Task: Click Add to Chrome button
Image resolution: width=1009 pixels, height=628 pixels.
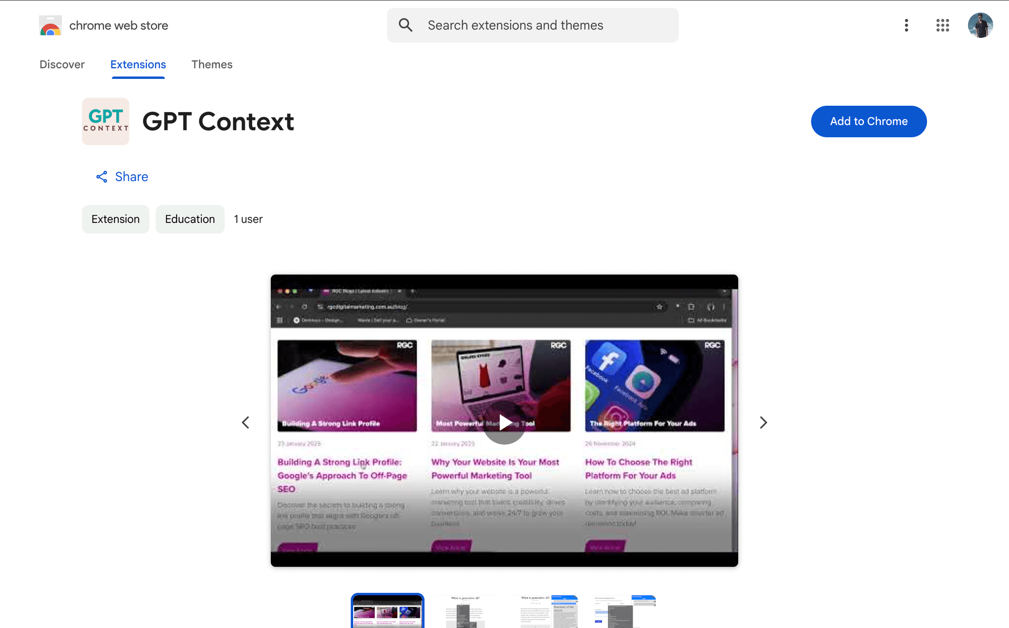Action: (x=869, y=121)
